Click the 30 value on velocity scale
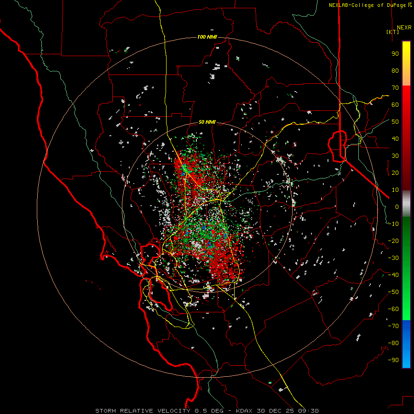This screenshot has height=414, width=414. click(x=395, y=156)
